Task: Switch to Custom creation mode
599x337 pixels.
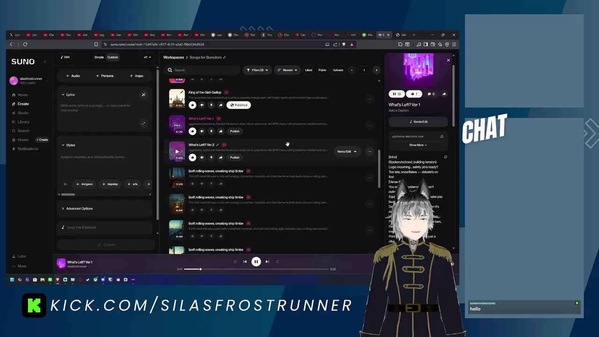Action: [113, 57]
